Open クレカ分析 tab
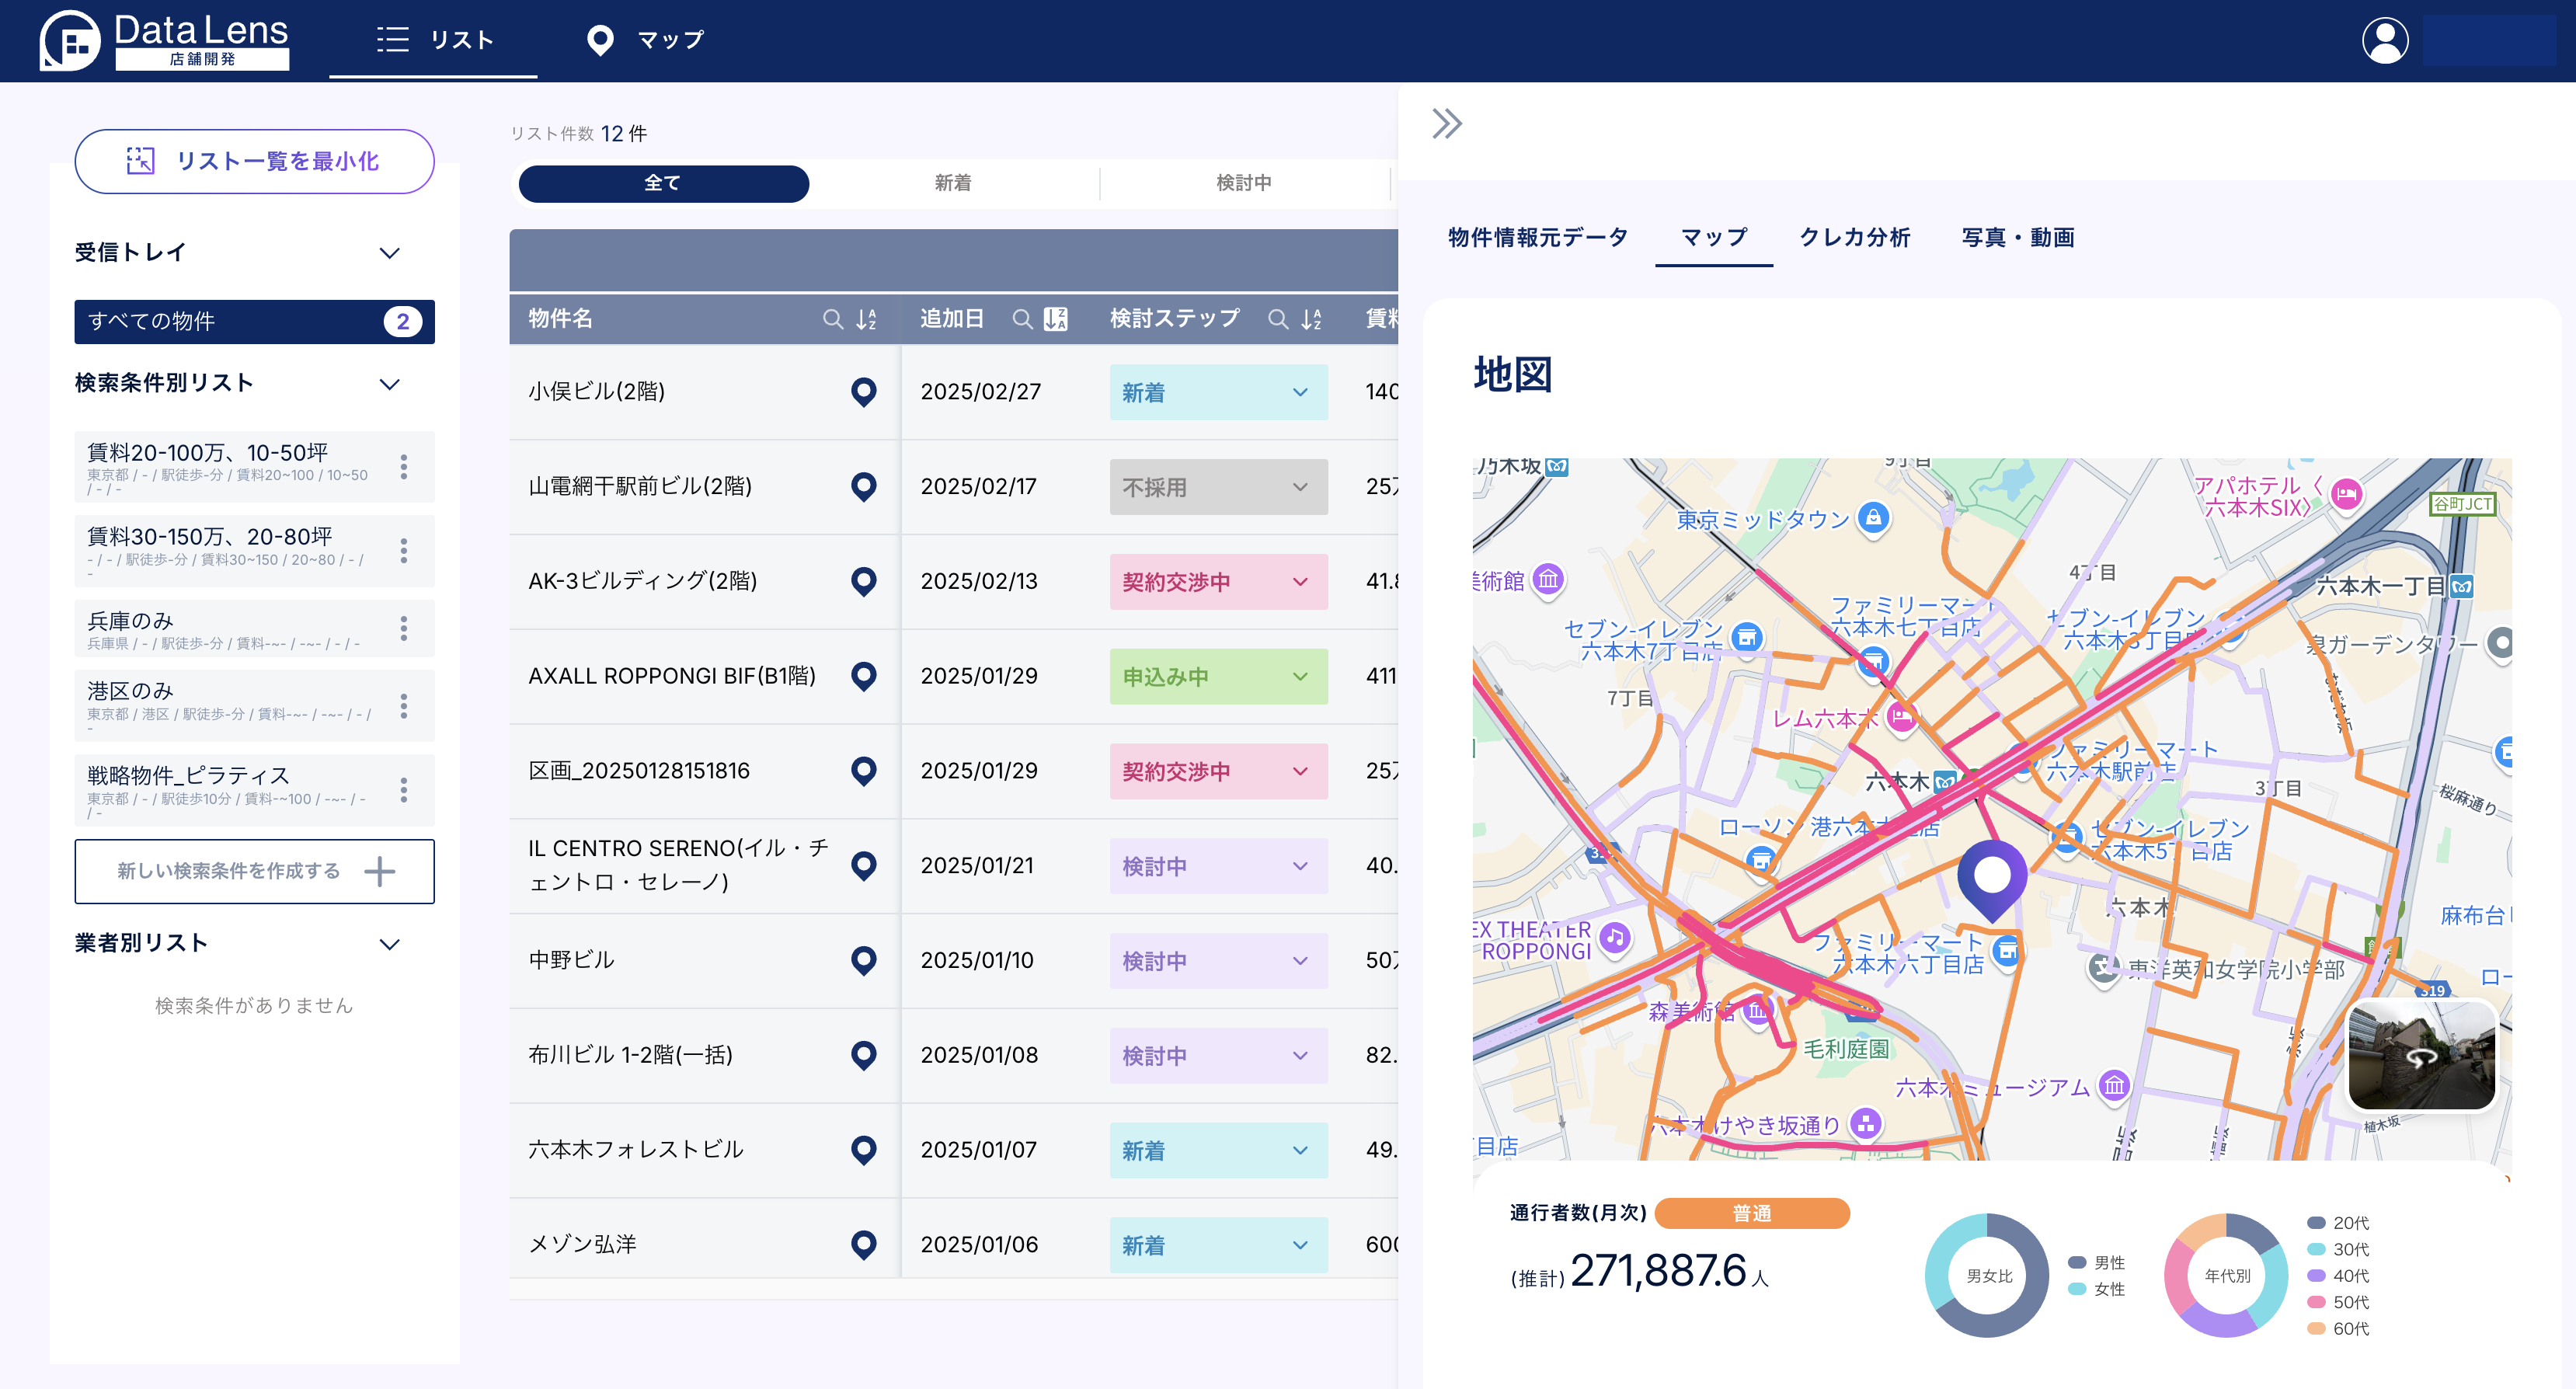This screenshot has width=2576, height=1389. click(x=1855, y=238)
